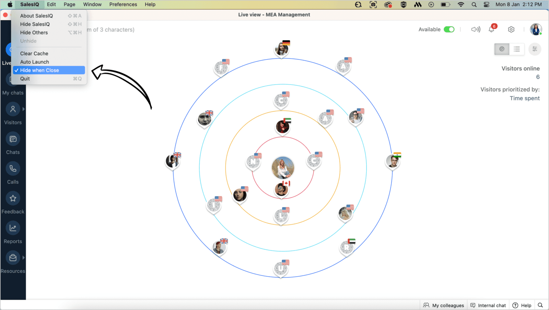549x310 pixels.
Task: Open the Visitors sidebar section
Action: 13,114
